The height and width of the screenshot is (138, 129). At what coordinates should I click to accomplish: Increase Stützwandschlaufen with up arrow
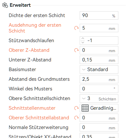(83, 39)
